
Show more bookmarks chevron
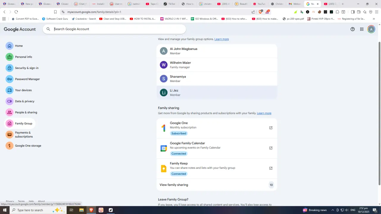(374, 19)
